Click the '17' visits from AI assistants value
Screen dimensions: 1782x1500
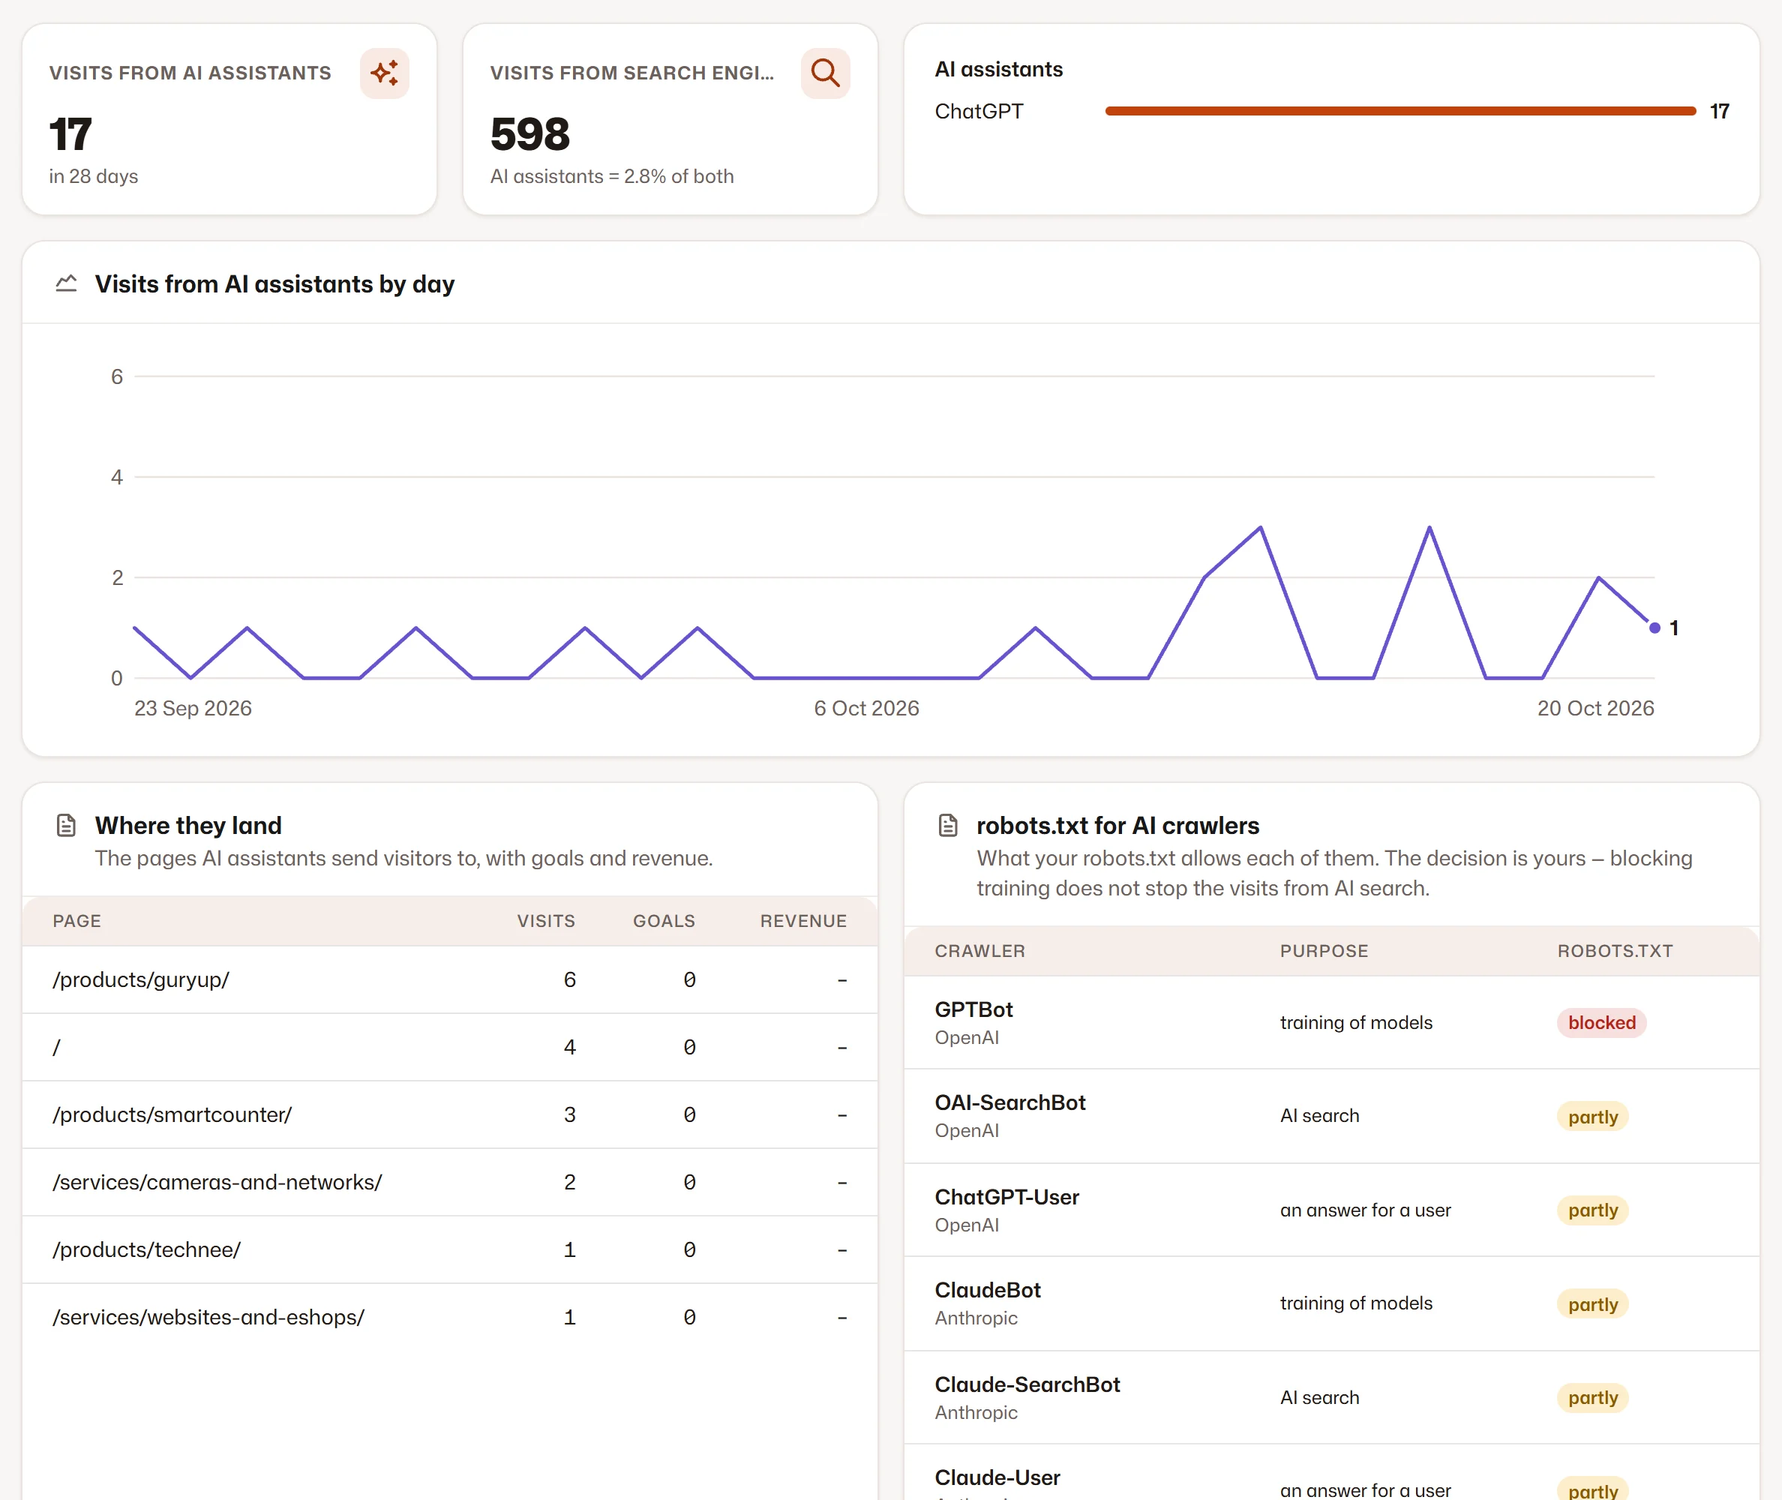[x=70, y=134]
